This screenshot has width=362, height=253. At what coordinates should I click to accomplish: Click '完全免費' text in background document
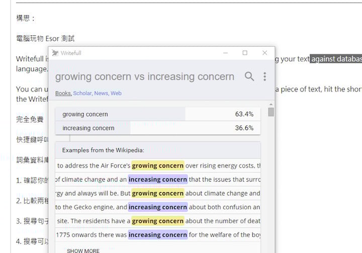click(x=30, y=119)
